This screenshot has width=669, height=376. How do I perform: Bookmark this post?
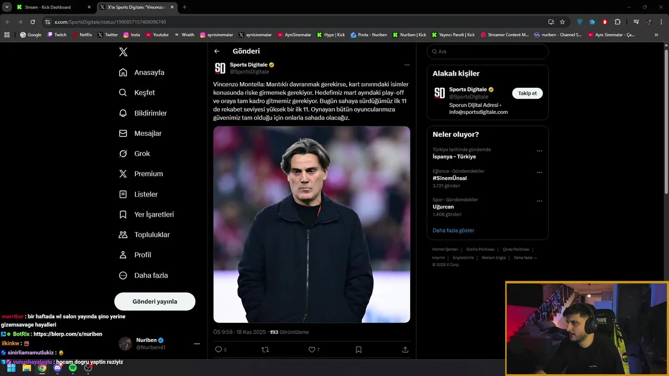[x=359, y=349]
